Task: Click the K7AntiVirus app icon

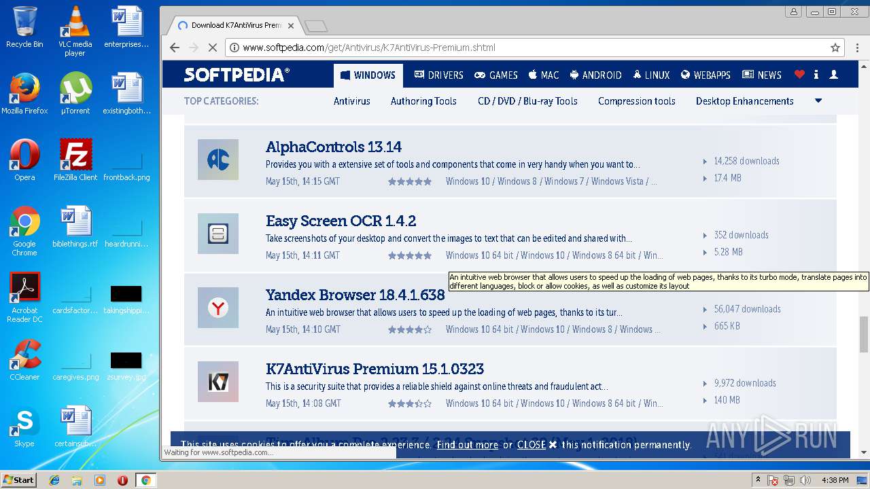Action: 218,382
